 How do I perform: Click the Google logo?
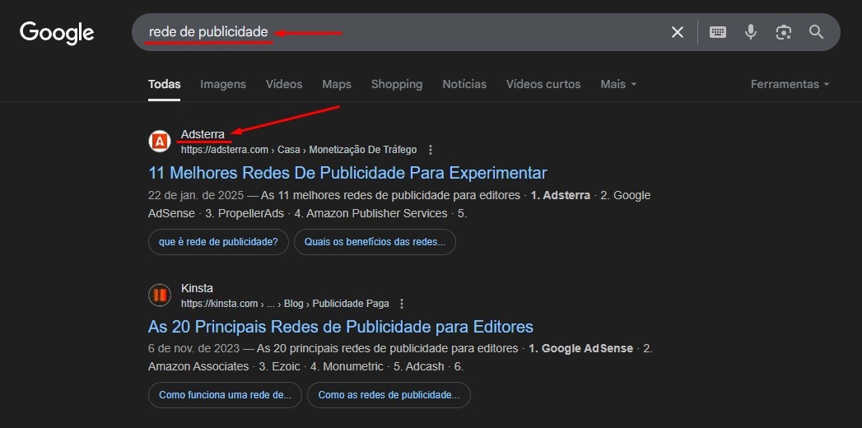coord(57,33)
